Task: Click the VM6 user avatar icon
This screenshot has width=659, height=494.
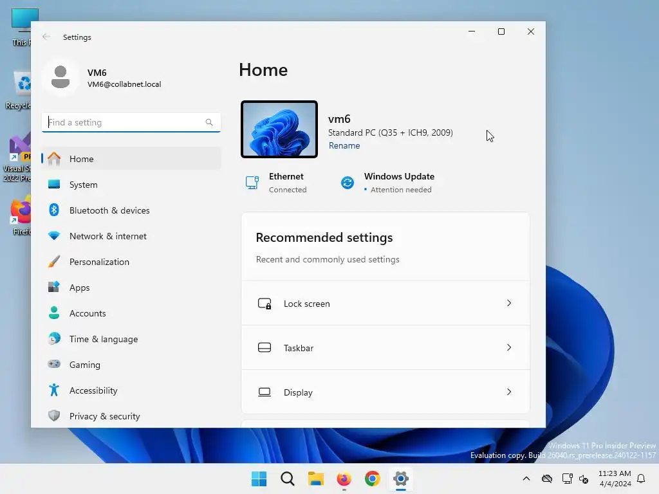Action: click(x=60, y=77)
